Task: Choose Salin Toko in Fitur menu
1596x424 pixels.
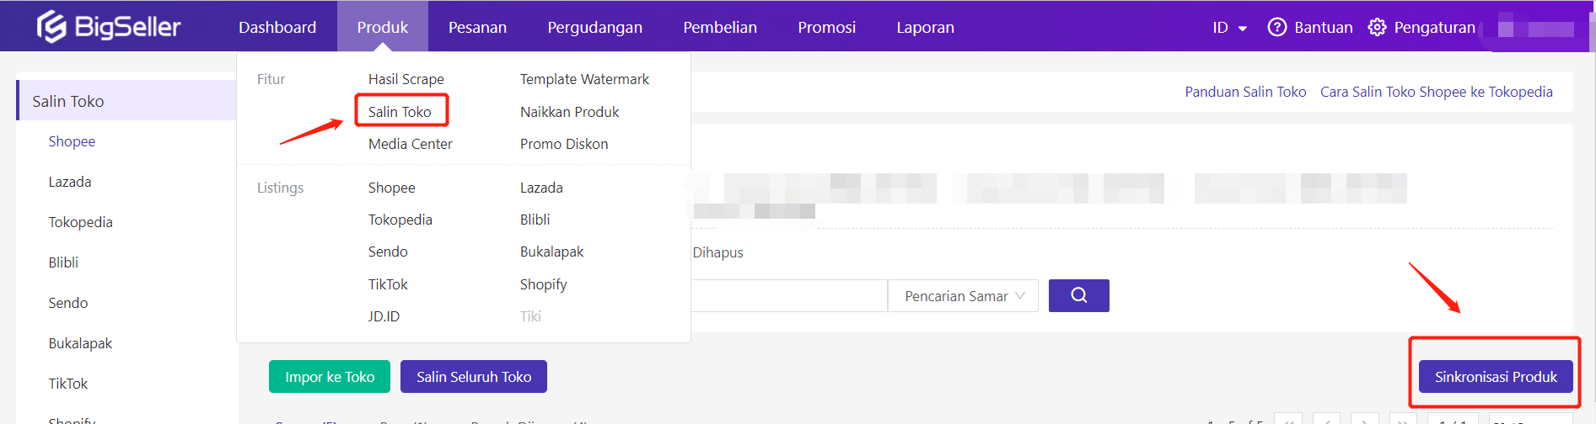Action: point(400,111)
